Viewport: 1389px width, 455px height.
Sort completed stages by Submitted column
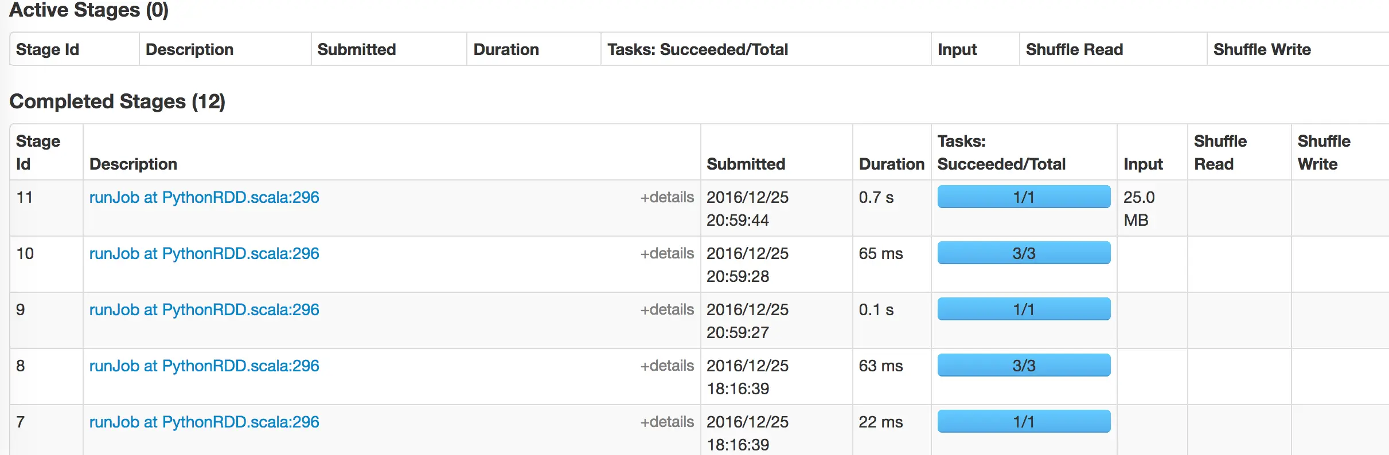[746, 164]
